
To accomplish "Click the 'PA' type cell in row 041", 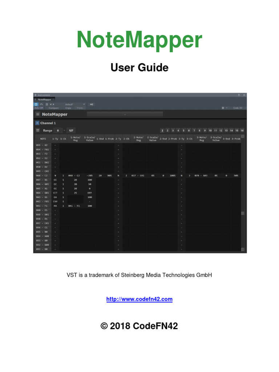I will (55, 206).
